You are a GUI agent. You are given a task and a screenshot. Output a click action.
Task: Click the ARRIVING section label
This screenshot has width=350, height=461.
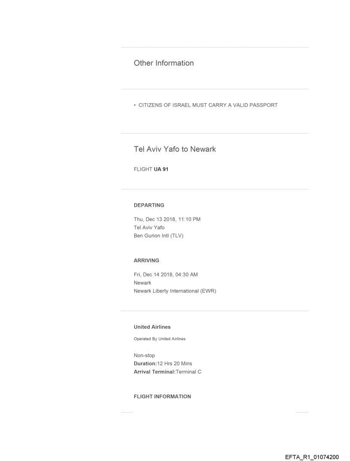[146, 260]
